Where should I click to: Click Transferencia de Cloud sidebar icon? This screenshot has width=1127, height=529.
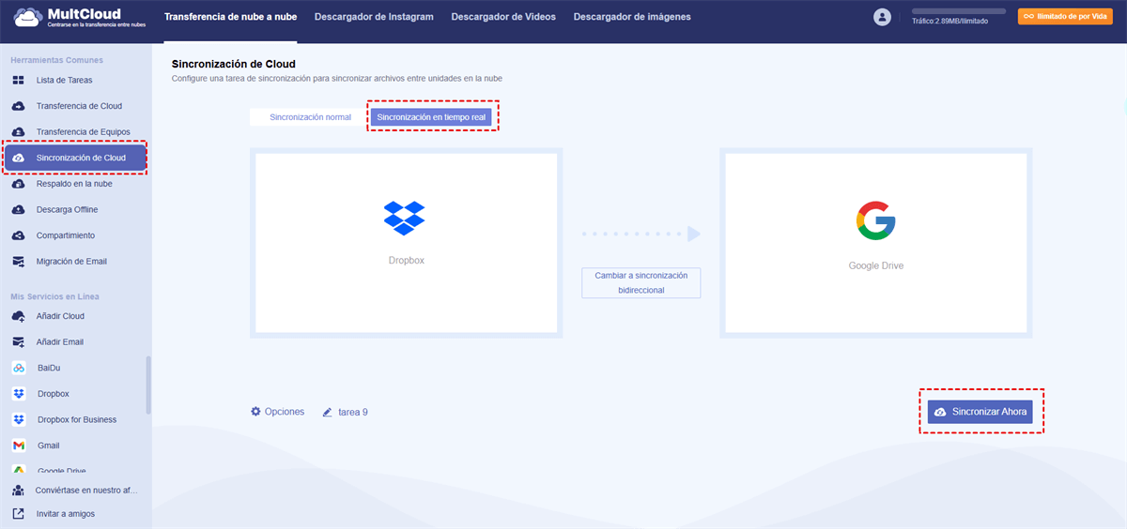(x=18, y=106)
